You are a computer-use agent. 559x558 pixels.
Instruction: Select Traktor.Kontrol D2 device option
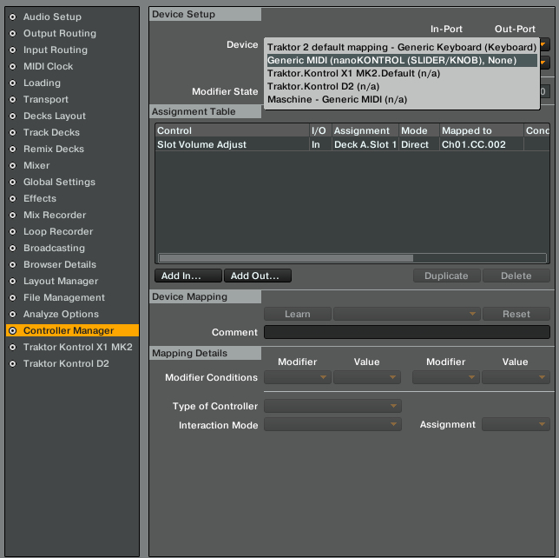click(x=402, y=86)
